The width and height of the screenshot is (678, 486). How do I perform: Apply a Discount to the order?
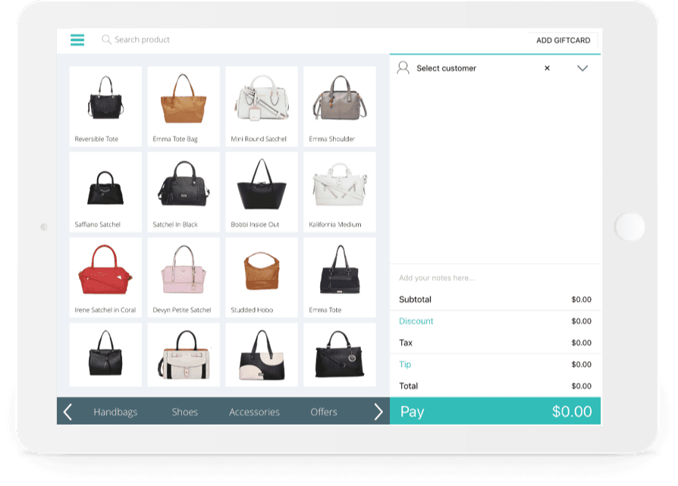[416, 321]
